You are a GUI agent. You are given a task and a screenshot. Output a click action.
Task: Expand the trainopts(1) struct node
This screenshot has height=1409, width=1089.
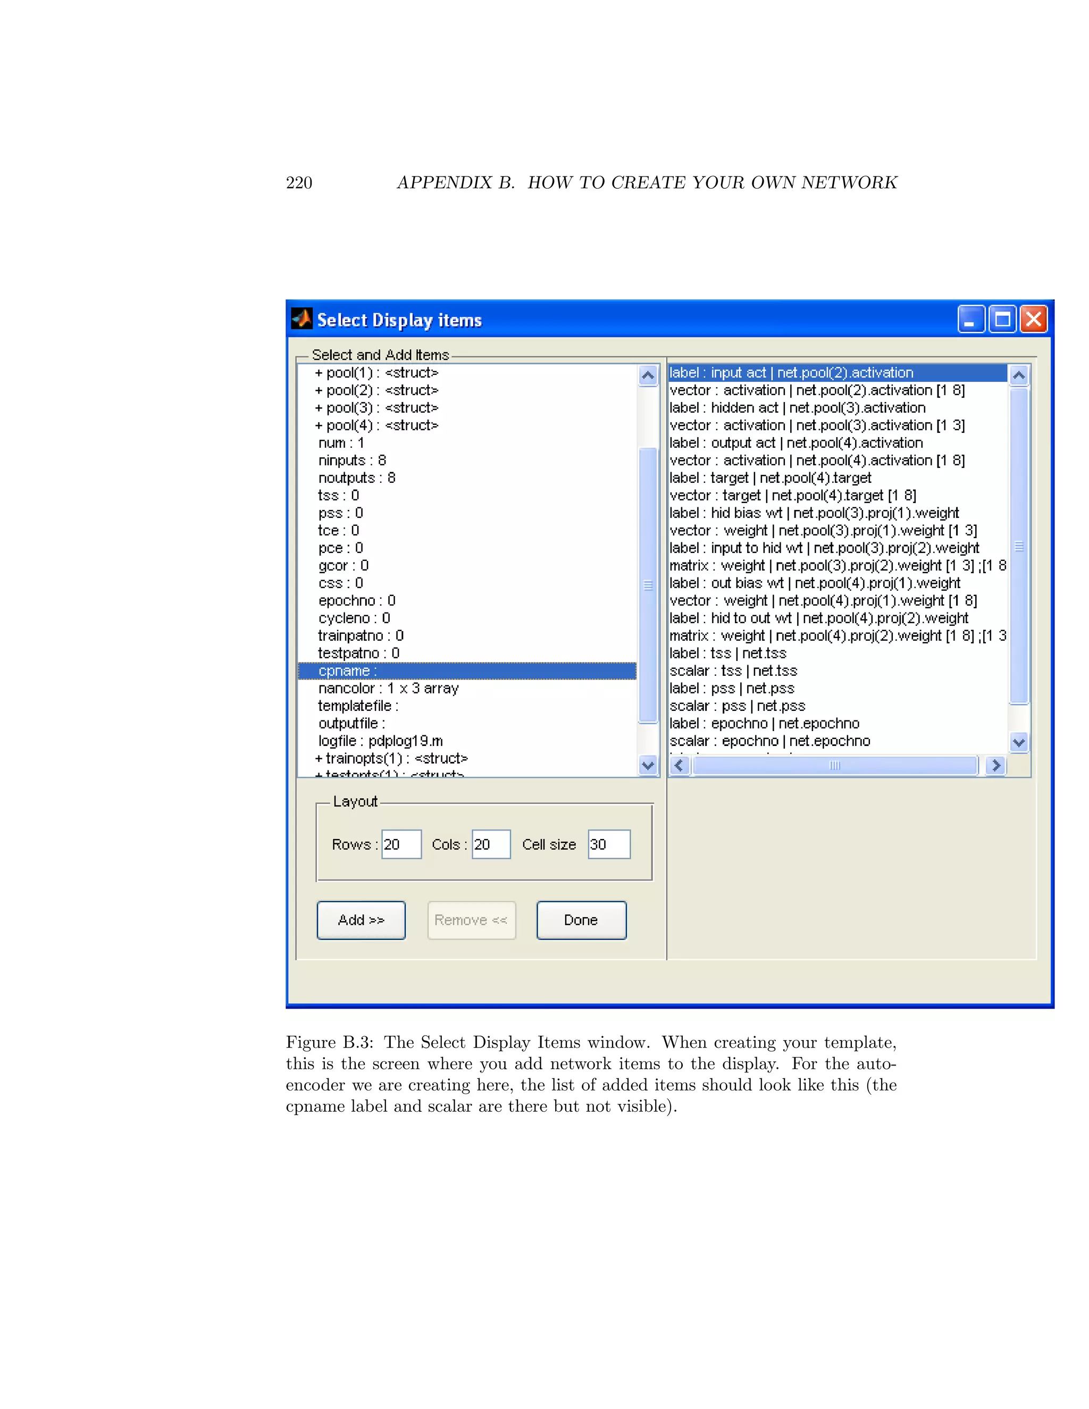[x=319, y=758]
